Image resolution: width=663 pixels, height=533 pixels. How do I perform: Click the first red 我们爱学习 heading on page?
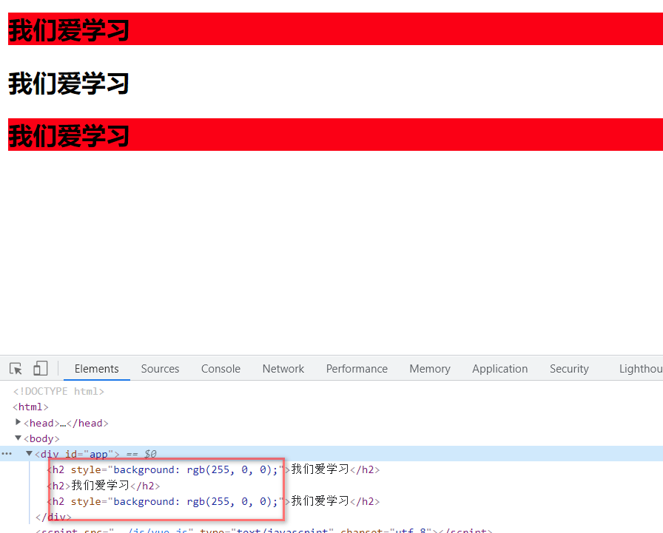coord(335,29)
